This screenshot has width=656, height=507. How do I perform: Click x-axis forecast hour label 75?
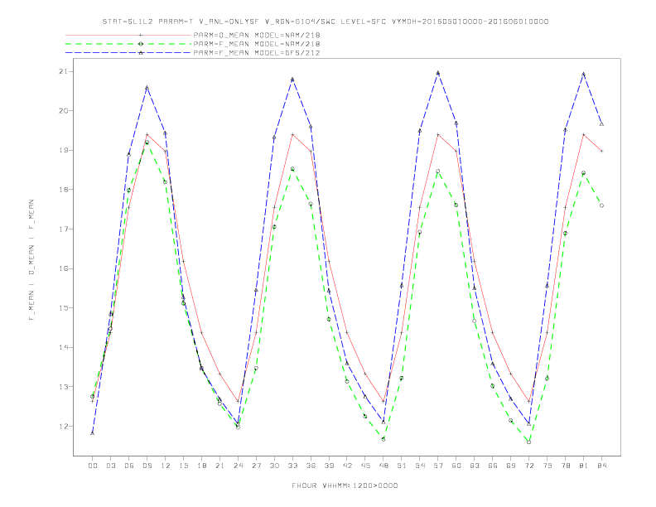(x=547, y=466)
